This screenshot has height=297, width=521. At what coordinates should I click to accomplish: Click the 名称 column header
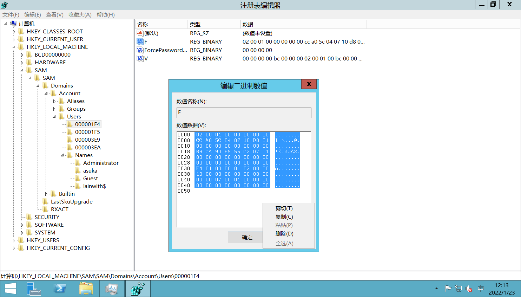click(x=161, y=24)
